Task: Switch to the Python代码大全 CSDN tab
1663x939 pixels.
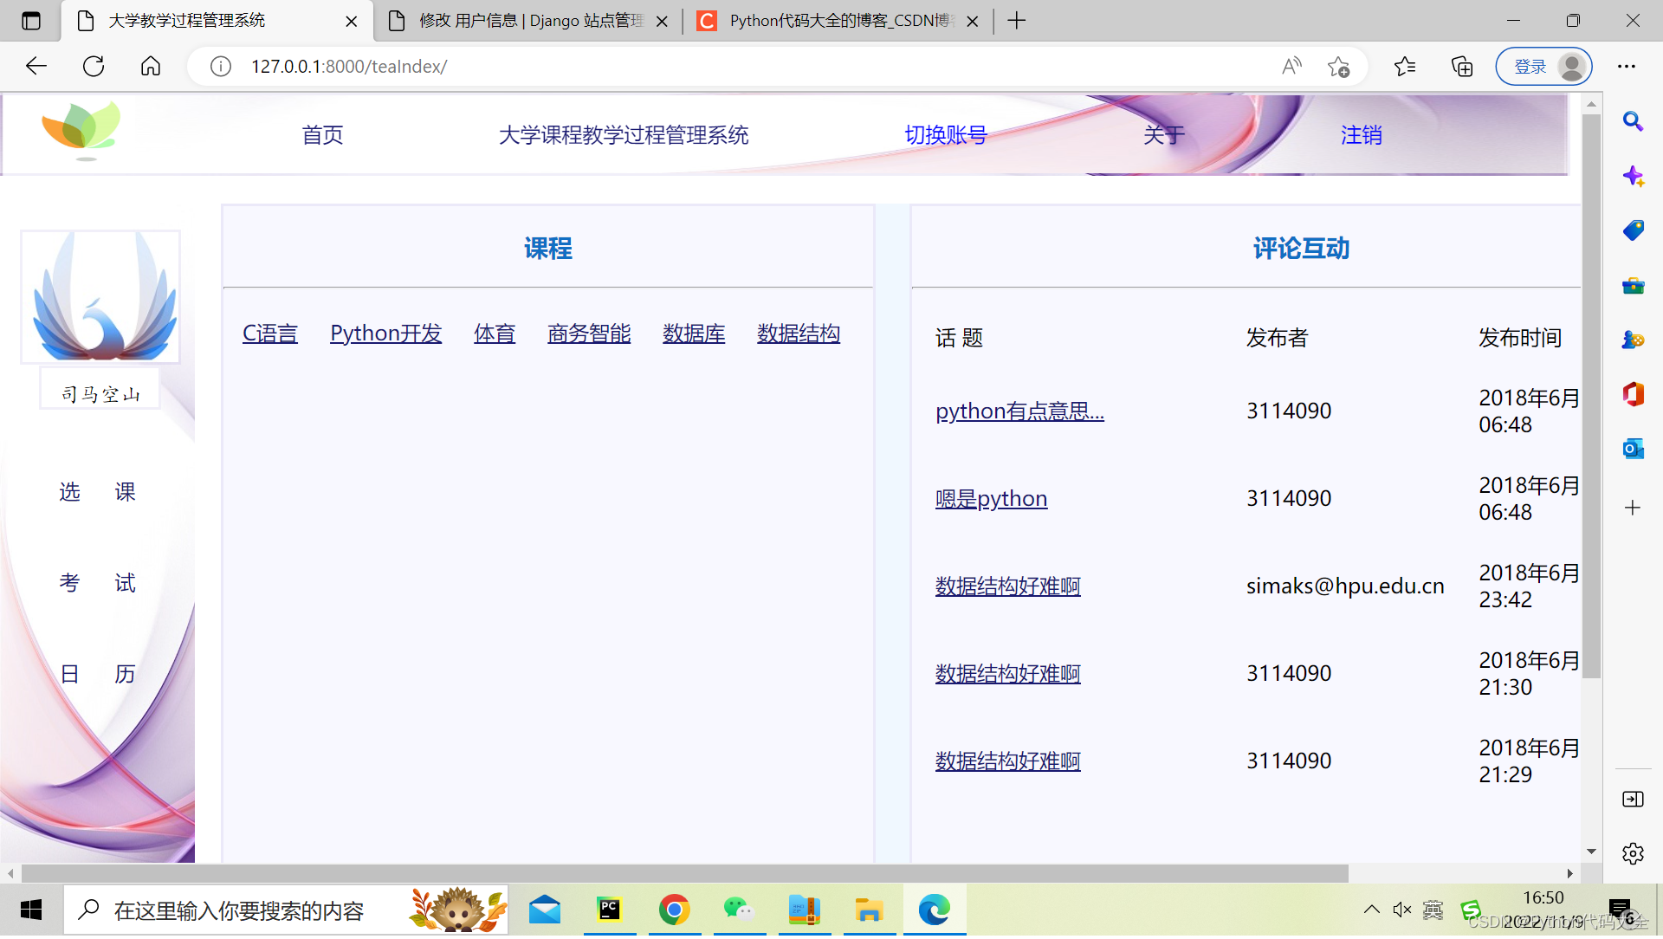Action: click(x=836, y=21)
